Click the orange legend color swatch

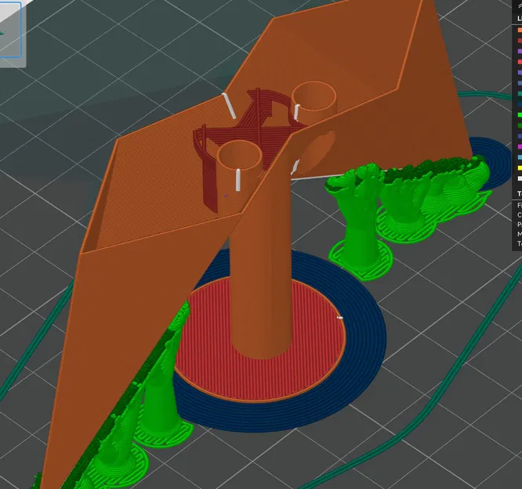[x=520, y=30]
